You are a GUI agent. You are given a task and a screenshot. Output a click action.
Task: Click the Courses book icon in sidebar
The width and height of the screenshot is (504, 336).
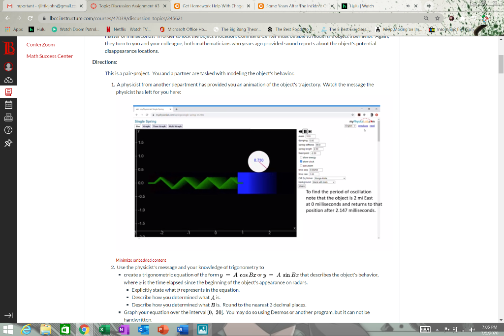(x=8, y=92)
